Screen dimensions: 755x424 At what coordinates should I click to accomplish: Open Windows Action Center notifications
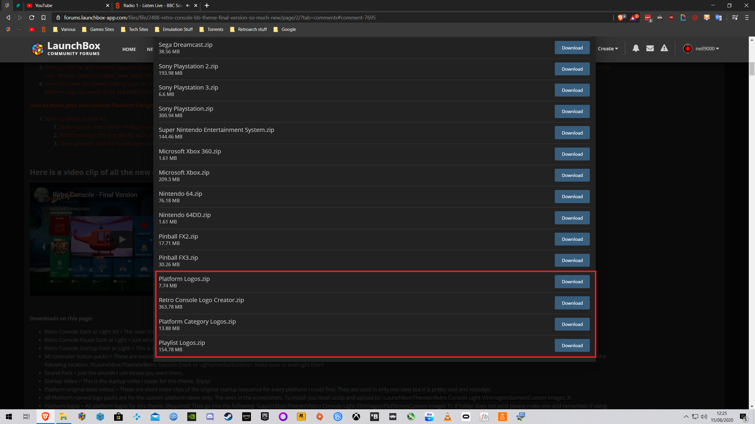coord(743,417)
